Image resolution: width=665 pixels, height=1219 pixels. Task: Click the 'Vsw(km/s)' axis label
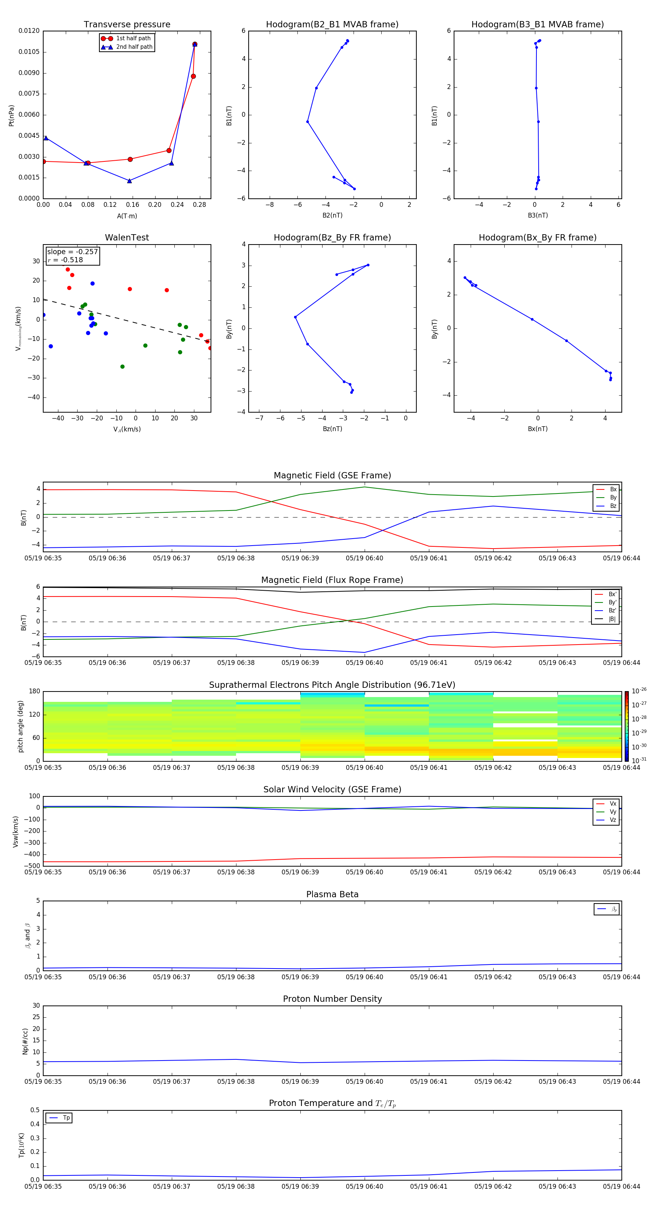click(15, 832)
